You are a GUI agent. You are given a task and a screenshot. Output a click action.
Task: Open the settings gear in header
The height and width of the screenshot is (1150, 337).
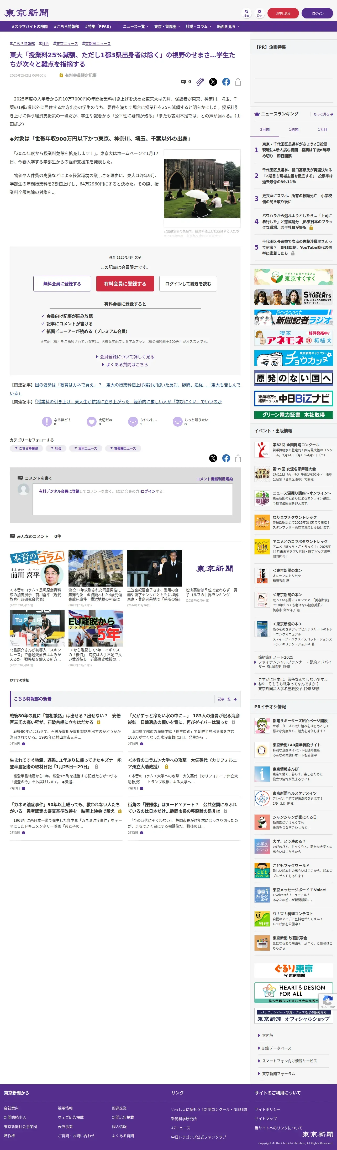[x=259, y=13]
